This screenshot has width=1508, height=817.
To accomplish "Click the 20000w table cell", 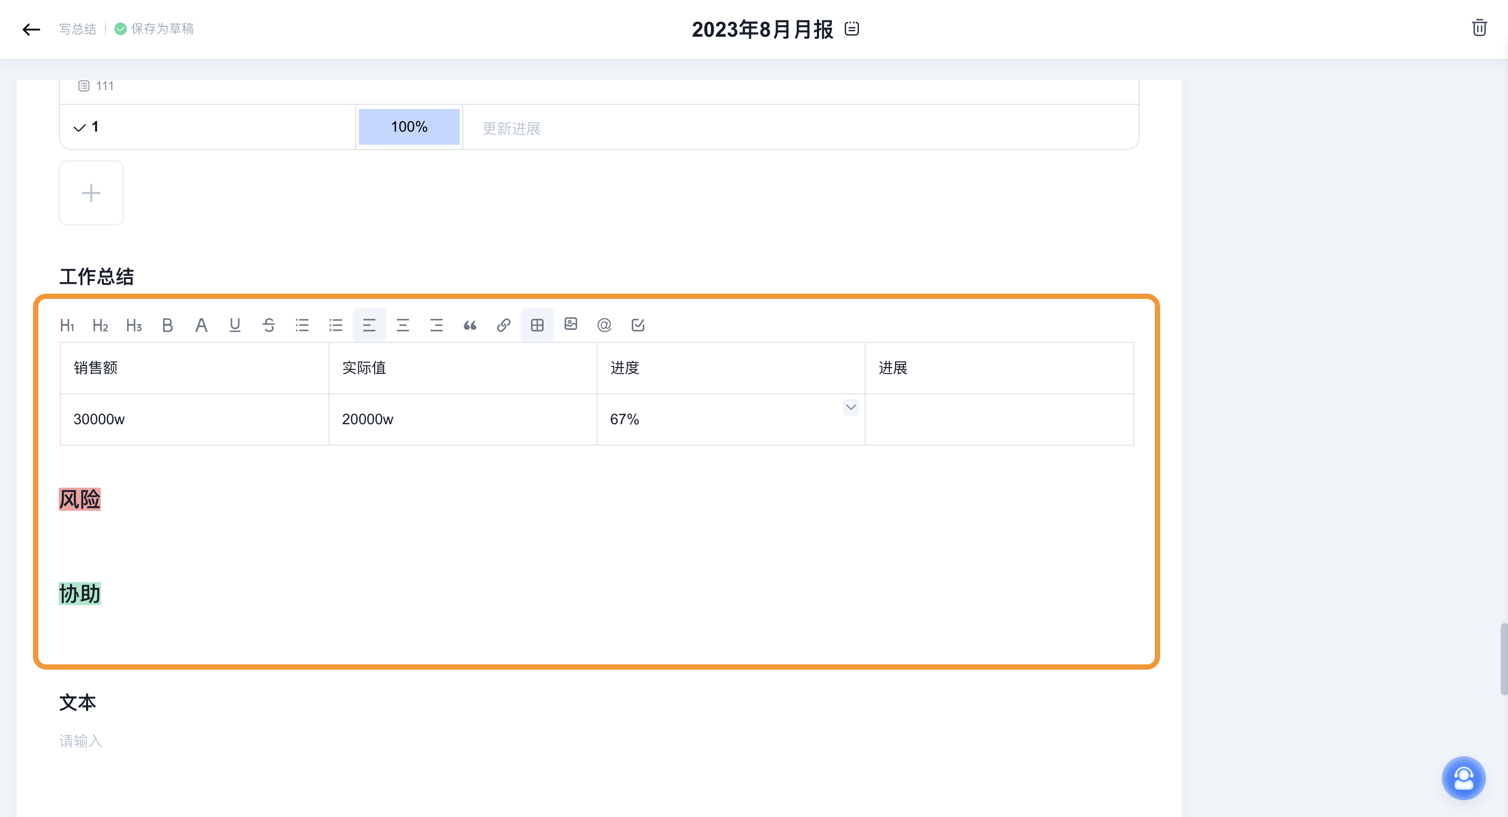I will pos(462,420).
